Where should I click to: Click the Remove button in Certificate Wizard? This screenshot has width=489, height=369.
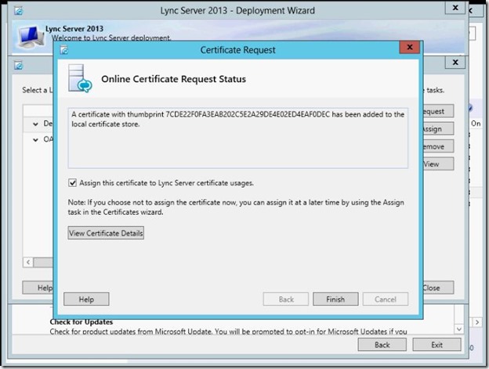pyautogui.click(x=438, y=146)
